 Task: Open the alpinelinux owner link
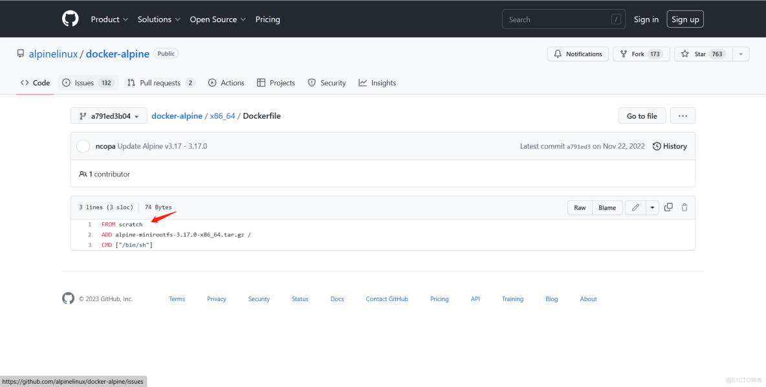click(x=53, y=54)
